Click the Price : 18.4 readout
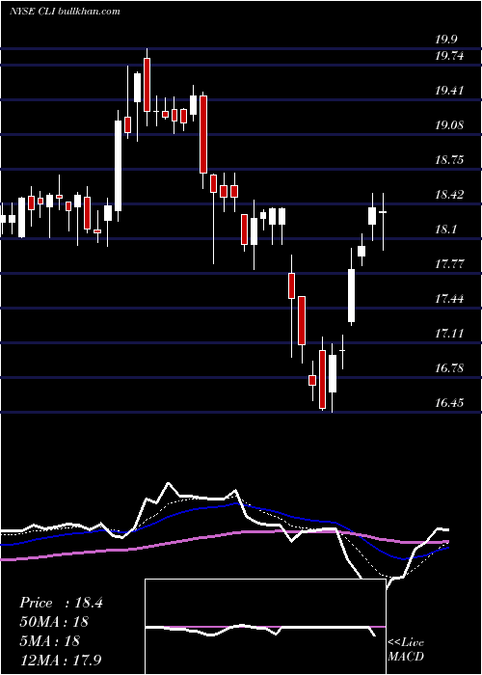 tap(61, 603)
